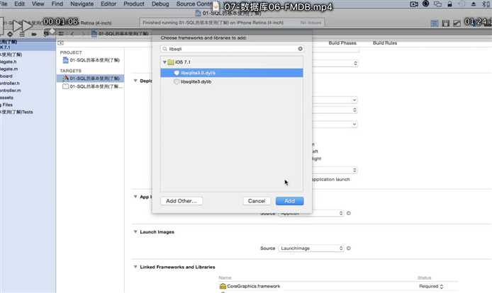Image resolution: width=492 pixels, height=293 pixels.
Task: Select the Standard editor icon in Xcode toolbar
Action: coord(435,23)
